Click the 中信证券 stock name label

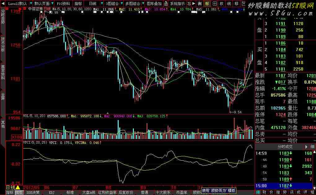click(35, 9)
